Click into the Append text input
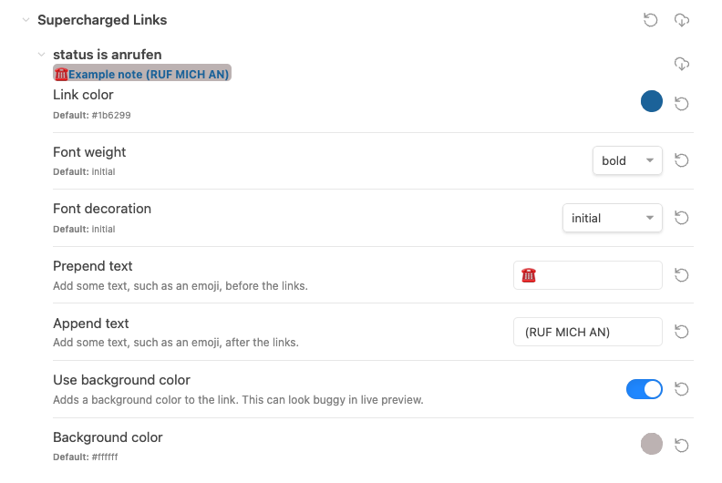 point(588,332)
